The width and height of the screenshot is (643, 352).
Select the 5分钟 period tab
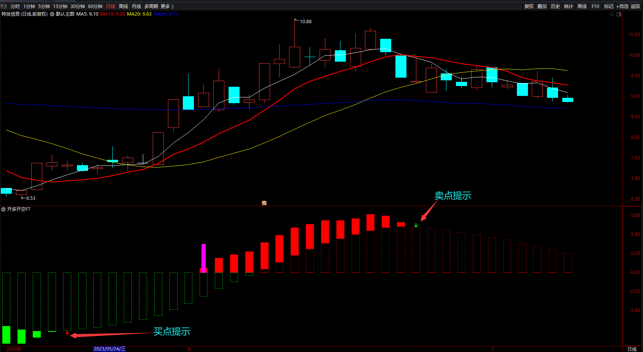pos(44,6)
